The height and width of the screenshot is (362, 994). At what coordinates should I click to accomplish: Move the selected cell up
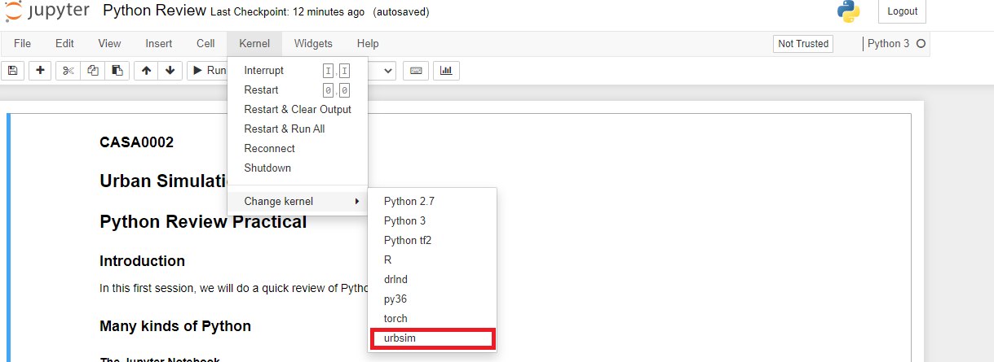[x=146, y=71]
